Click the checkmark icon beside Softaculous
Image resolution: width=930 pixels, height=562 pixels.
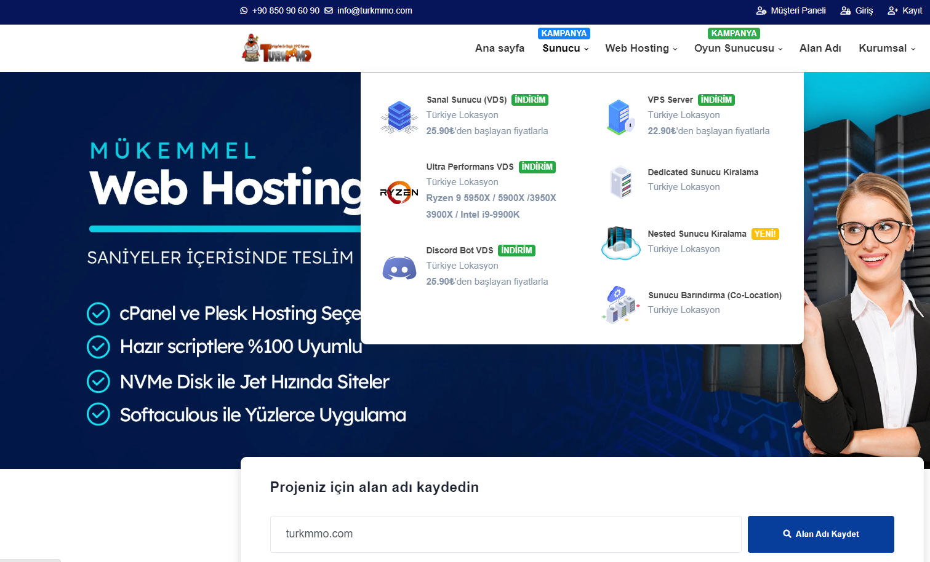[x=98, y=414]
